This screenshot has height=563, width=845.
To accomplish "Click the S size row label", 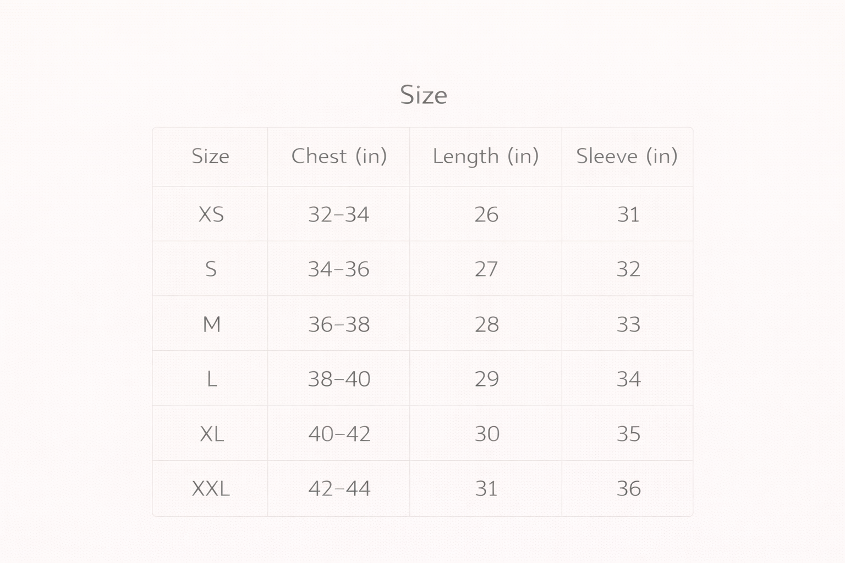I will pyautogui.click(x=211, y=269).
